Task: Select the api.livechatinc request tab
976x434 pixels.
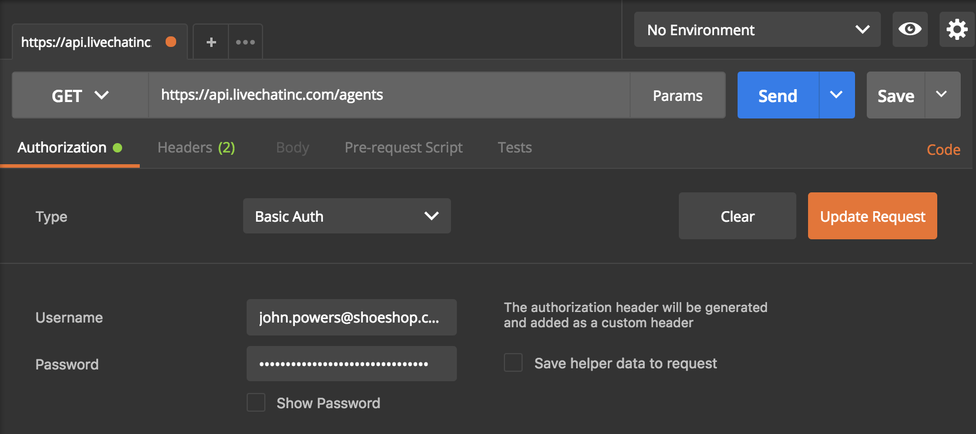Action: 99,42
